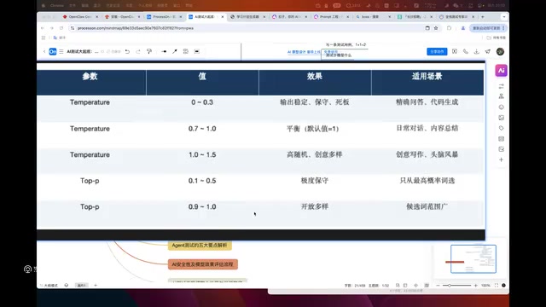Open a new browser tab
This screenshot has height=307, width=546.
tap(483, 17)
